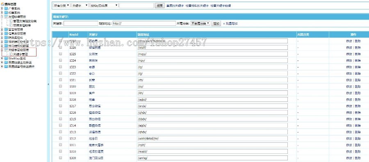
Task: Focus the 关键字 input in the add form
Action: (x=81, y=23)
